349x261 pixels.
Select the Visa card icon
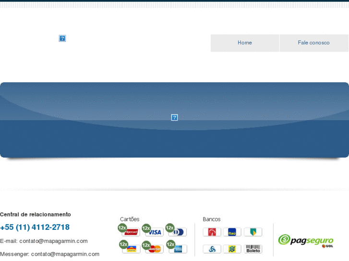pos(155,232)
